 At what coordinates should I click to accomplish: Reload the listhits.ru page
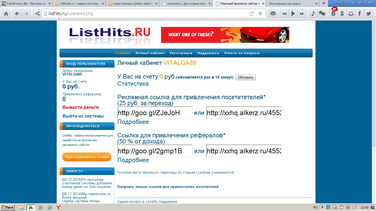pyautogui.click(x=251, y=13)
